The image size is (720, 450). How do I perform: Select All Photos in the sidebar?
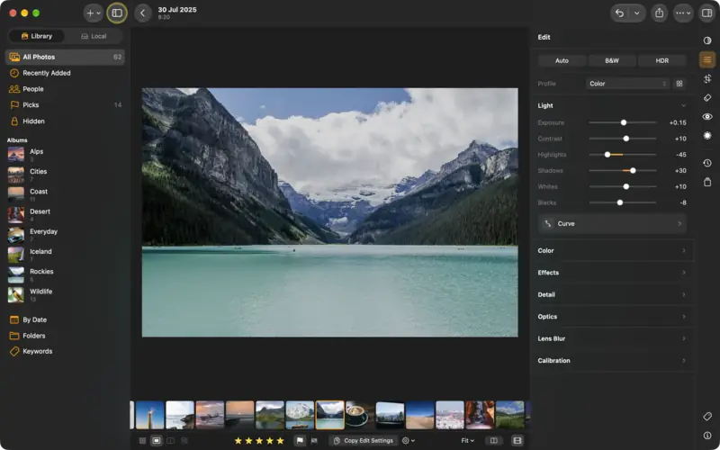pyautogui.click(x=65, y=57)
